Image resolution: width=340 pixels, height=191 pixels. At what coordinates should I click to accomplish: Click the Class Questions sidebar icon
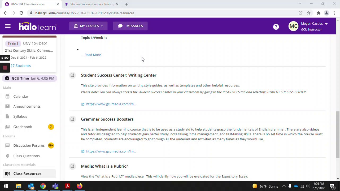pos(7,156)
